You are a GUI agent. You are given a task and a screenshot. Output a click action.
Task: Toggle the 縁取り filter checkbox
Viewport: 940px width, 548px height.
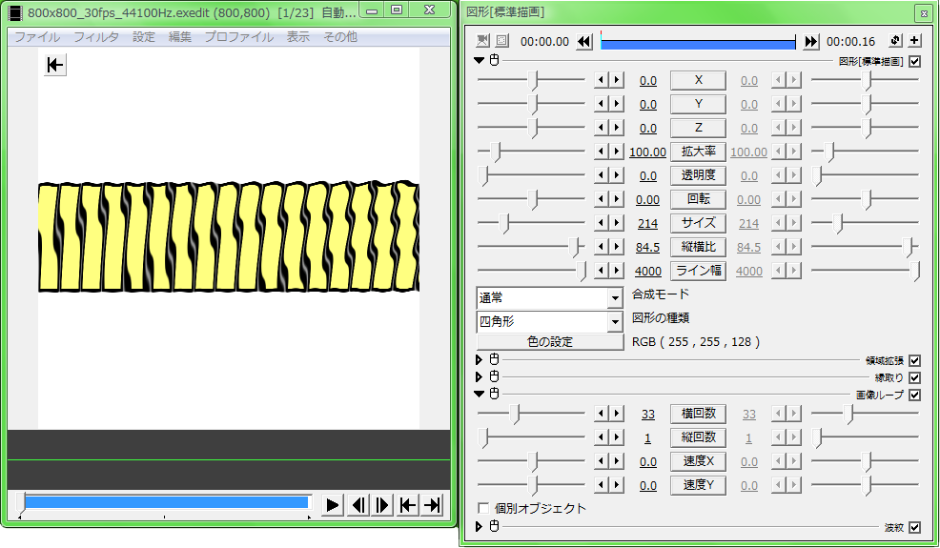pos(914,377)
